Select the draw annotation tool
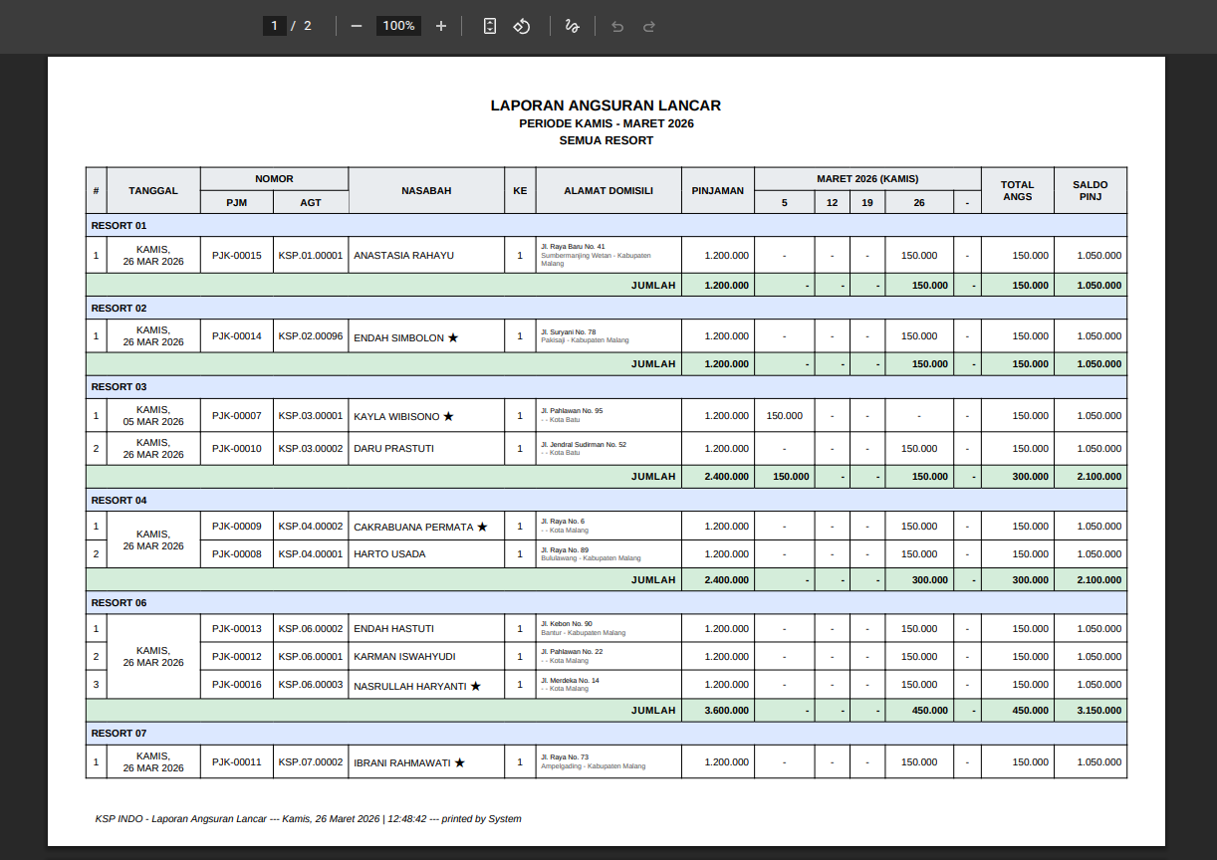Viewport: 1217px width, 860px height. click(x=572, y=26)
